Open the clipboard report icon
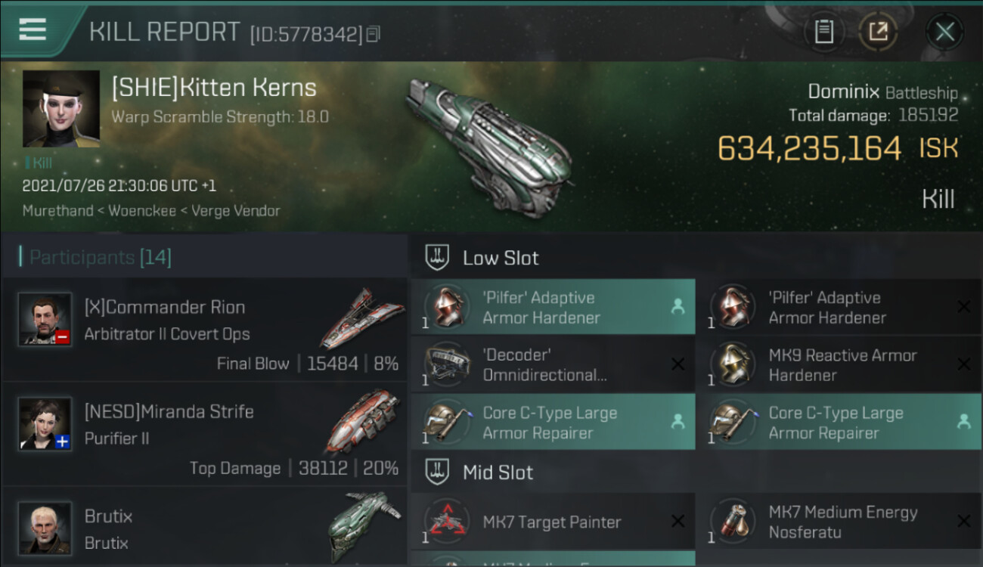 [x=823, y=32]
